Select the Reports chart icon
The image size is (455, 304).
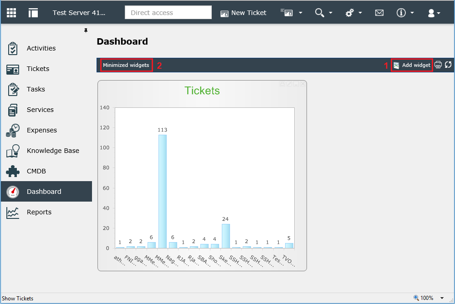(12, 213)
